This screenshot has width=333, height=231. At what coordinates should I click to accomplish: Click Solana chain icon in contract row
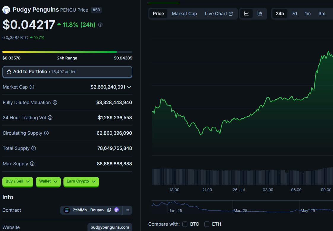(66, 210)
